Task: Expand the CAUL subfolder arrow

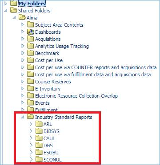Action: (31, 138)
